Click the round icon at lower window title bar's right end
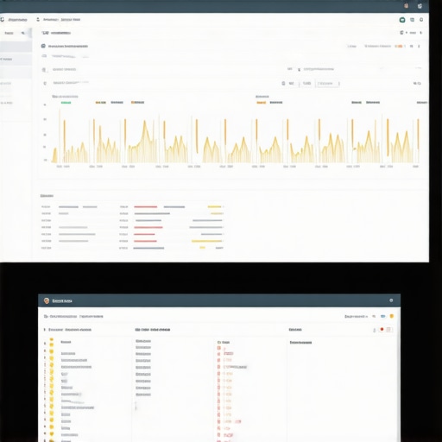 (x=391, y=300)
